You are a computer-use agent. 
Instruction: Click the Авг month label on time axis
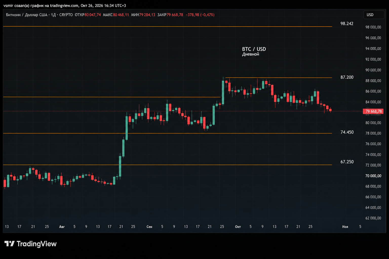pos(62,227)
